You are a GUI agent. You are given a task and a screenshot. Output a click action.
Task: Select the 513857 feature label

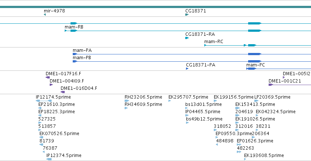[x=47, y=126]
